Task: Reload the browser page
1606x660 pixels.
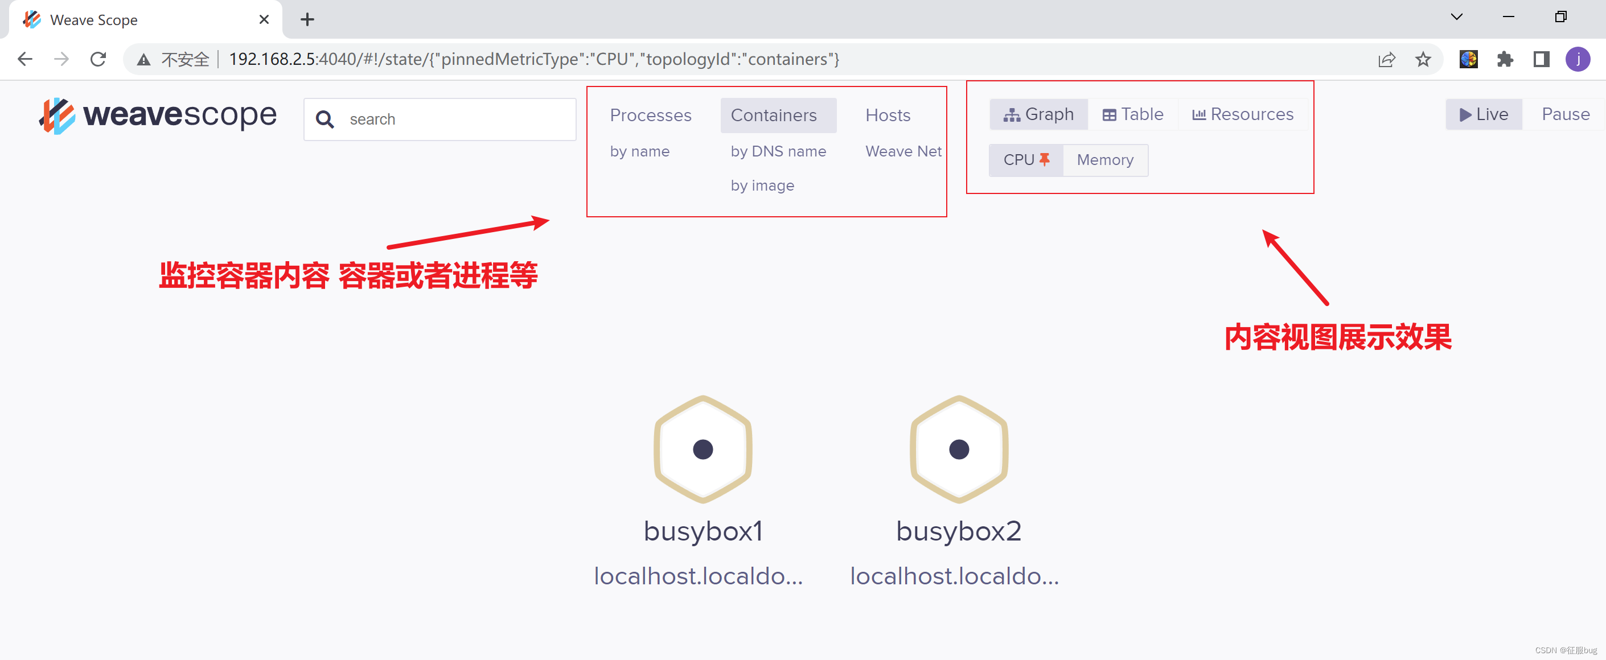Action: (x=98, y=59)
